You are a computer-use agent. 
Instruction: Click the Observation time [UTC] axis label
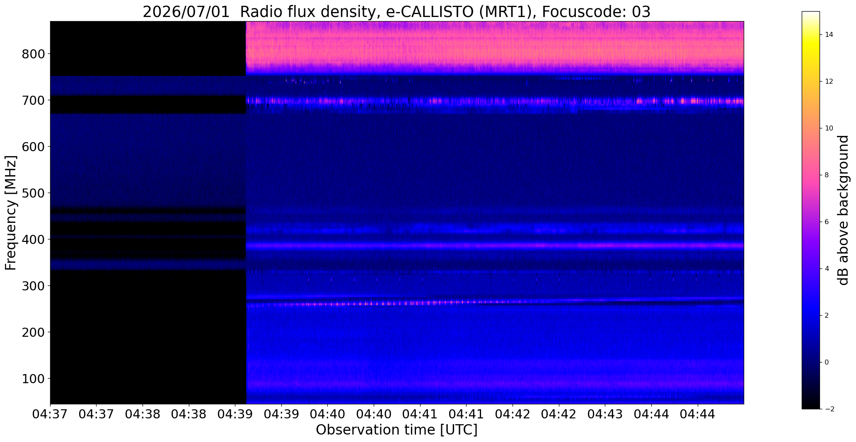coord(397,430)
